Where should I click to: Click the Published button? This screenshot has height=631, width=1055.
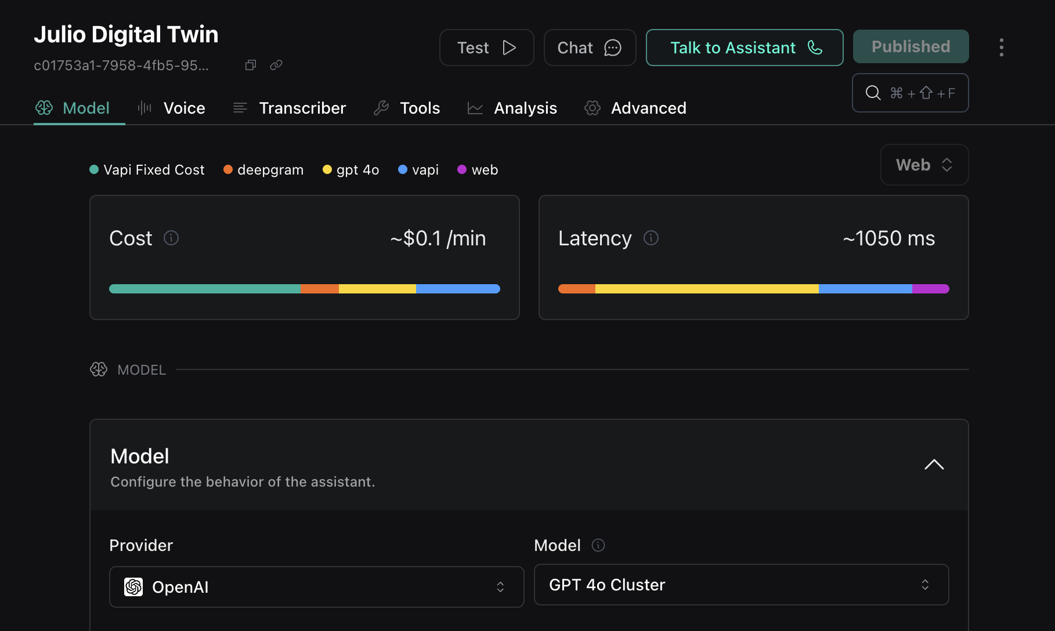[911, 46]
